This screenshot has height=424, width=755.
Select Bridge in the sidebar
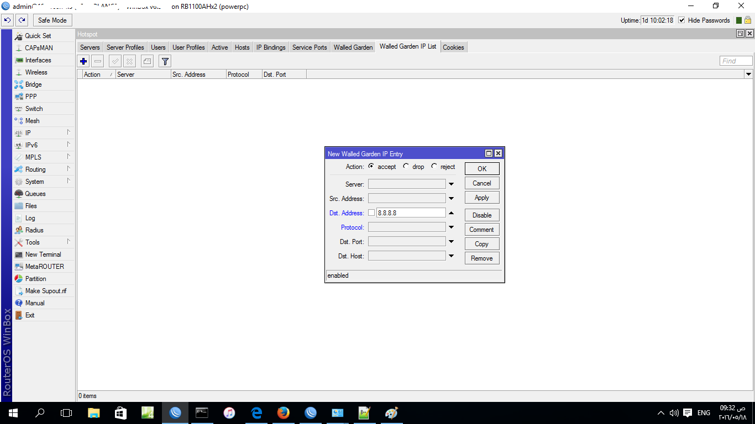(44, 84)
